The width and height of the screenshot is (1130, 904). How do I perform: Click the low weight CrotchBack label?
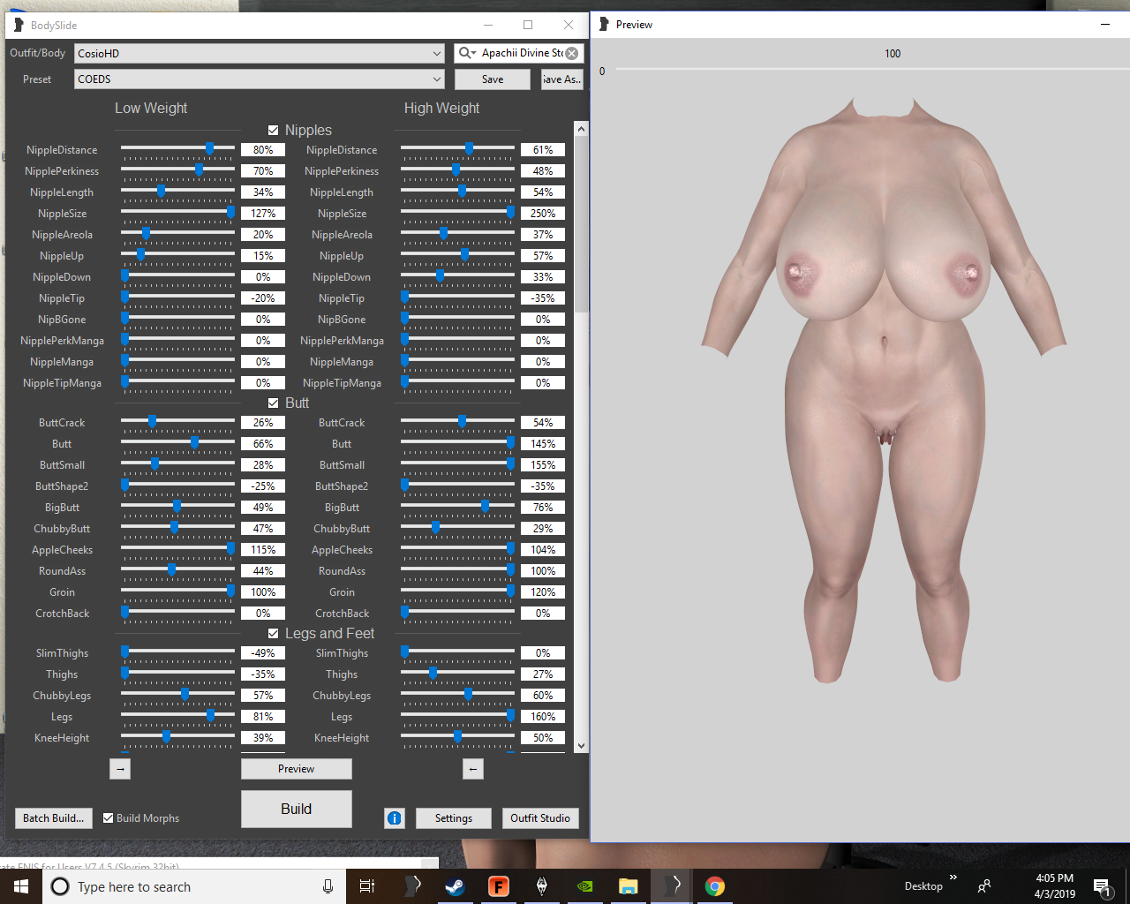(62, 614)
